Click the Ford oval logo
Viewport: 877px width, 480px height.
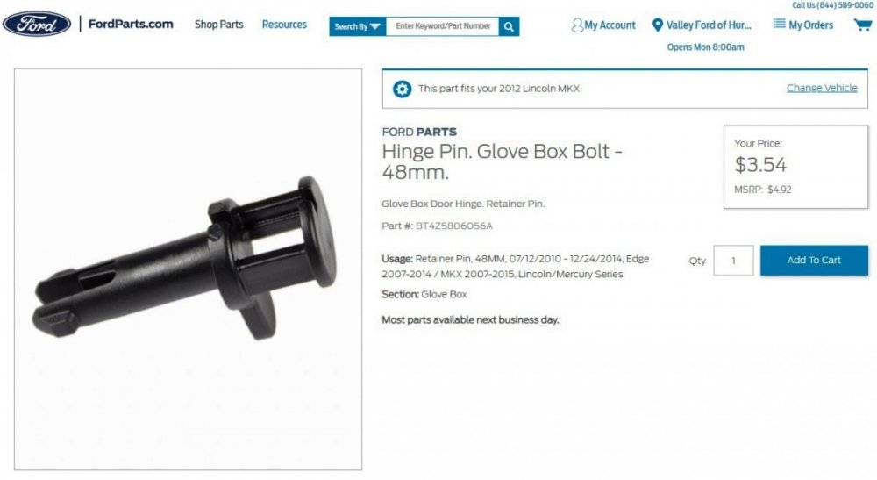click(x=37, y=24)
